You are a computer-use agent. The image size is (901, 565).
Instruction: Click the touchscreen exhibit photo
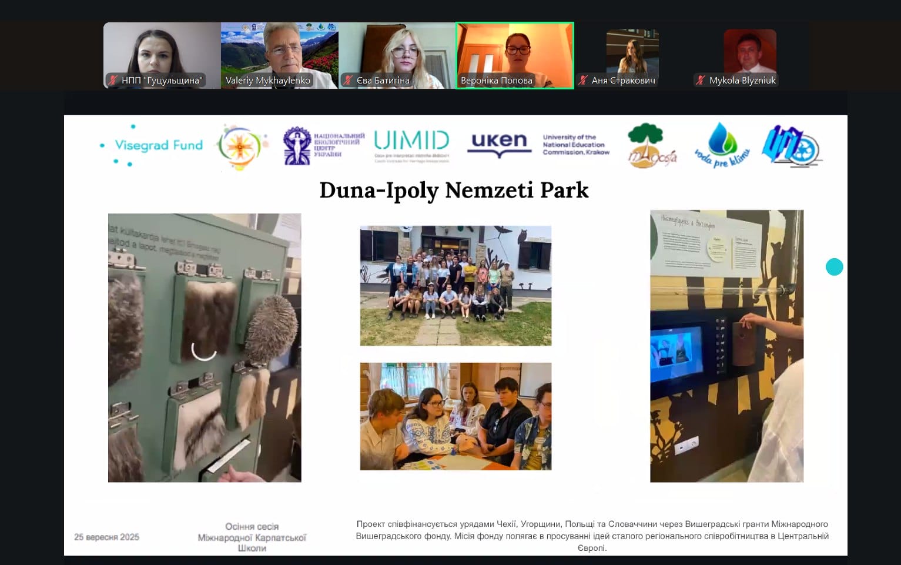pos(726,346)
